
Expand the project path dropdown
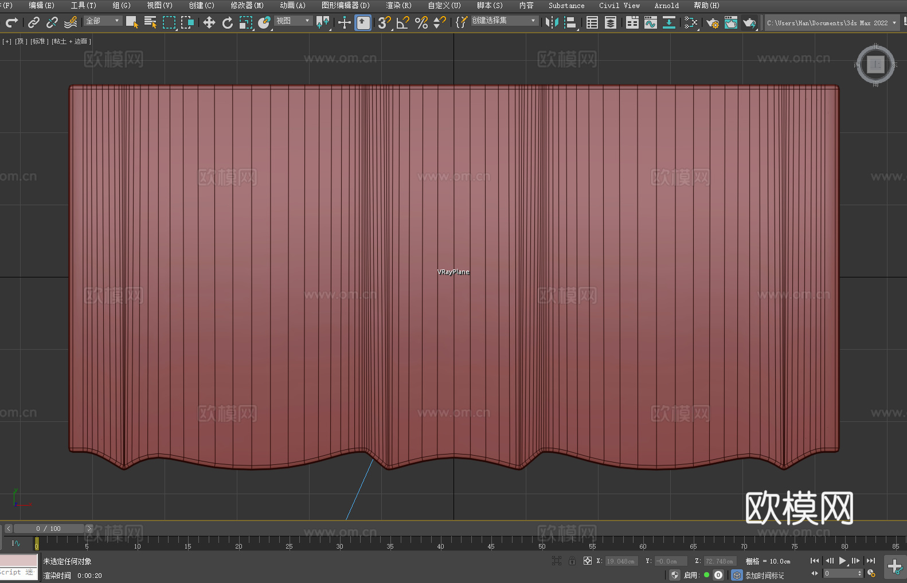click(894, 23)
